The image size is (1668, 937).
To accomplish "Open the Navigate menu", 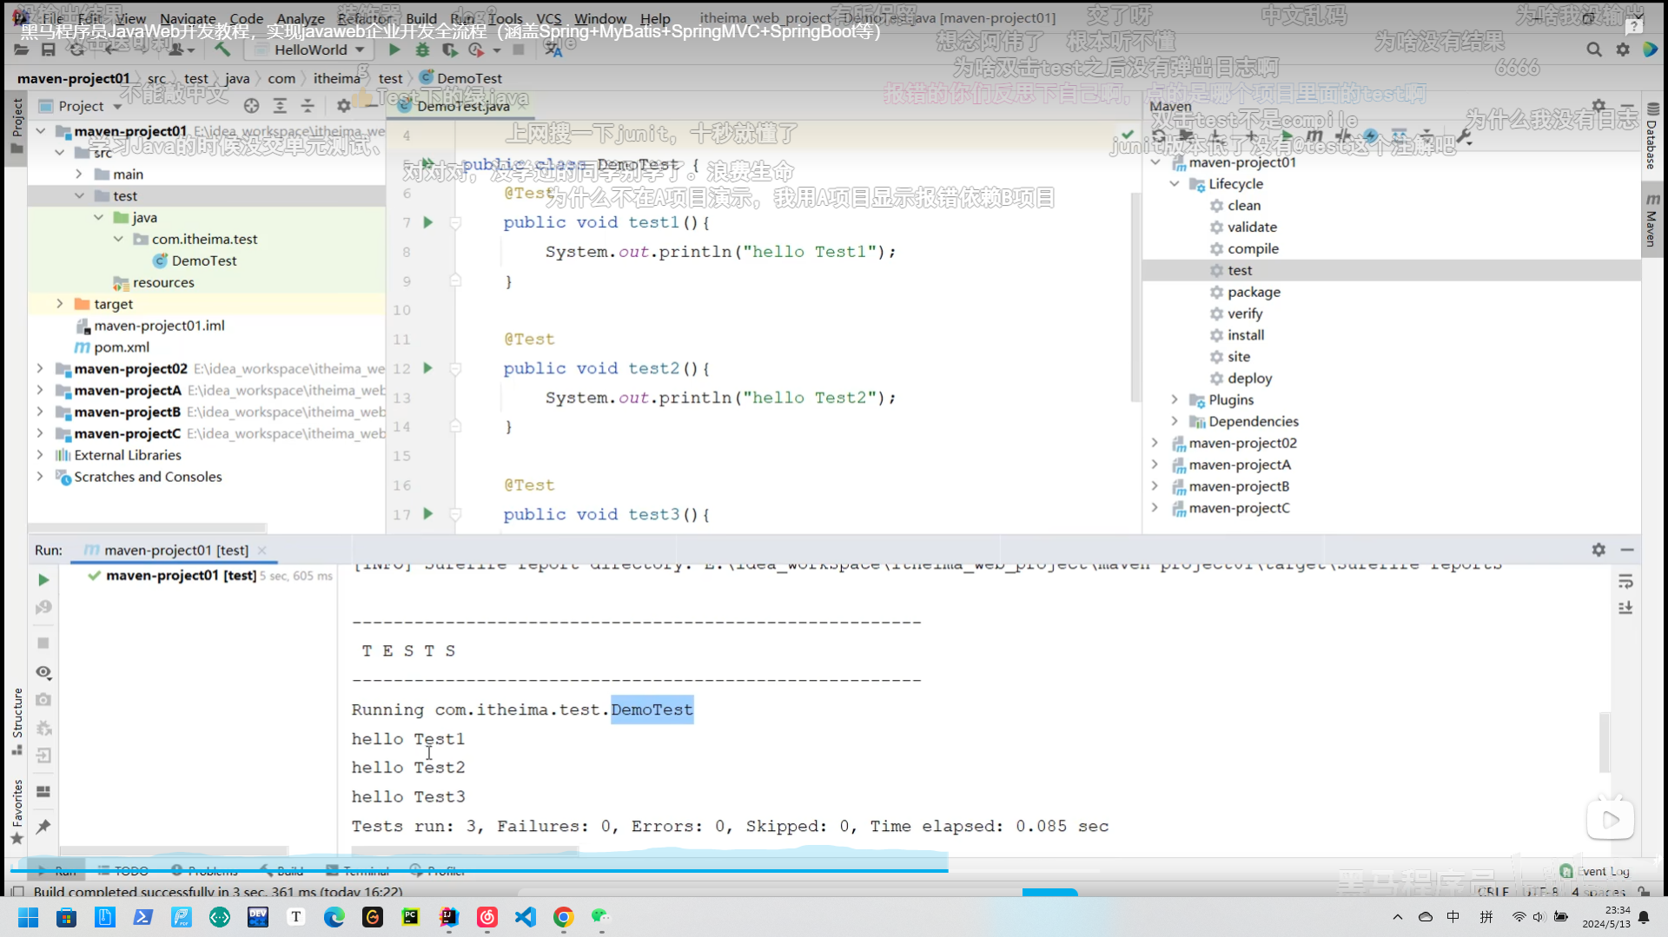I will point(188,18).
